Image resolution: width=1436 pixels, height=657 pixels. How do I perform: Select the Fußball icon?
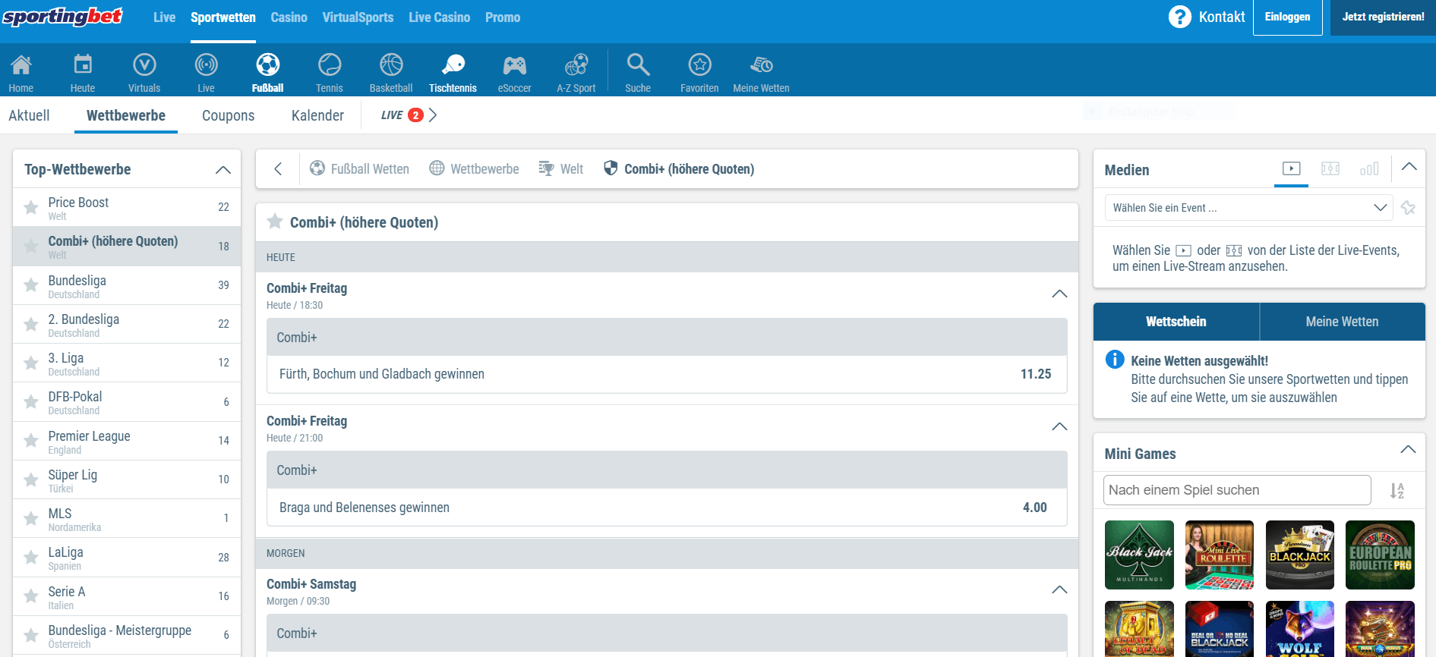coord(267,65)
